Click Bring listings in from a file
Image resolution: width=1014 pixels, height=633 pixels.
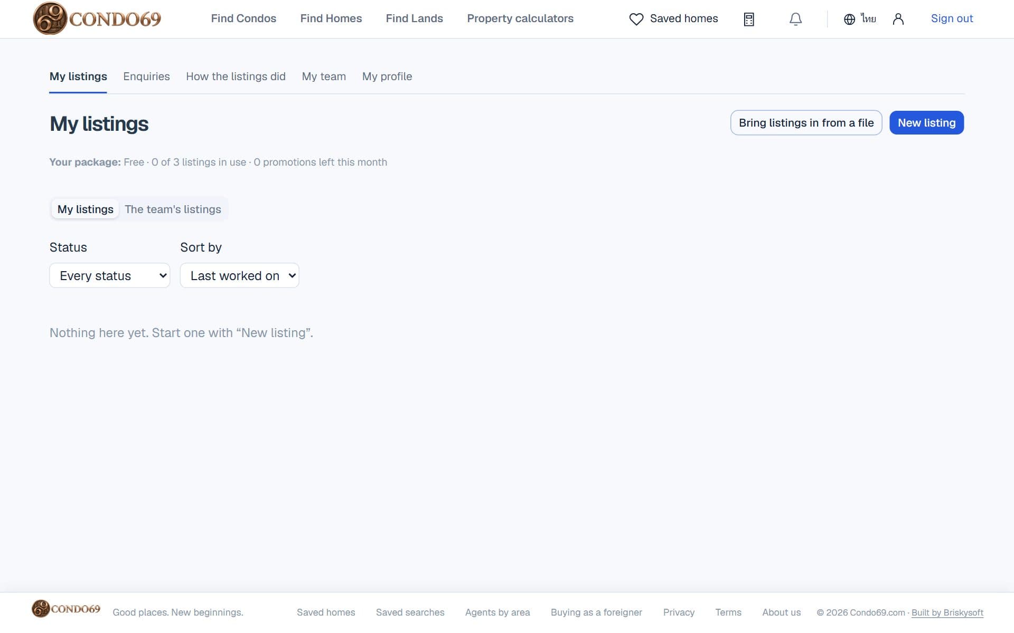tap(806, 123)
